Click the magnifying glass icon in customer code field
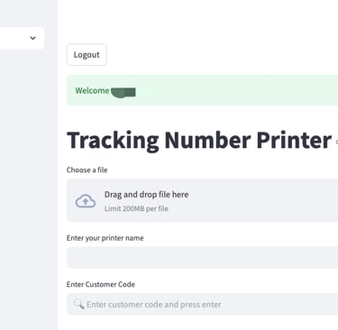This screenshot has width=338, height=330. pos(78,304)
